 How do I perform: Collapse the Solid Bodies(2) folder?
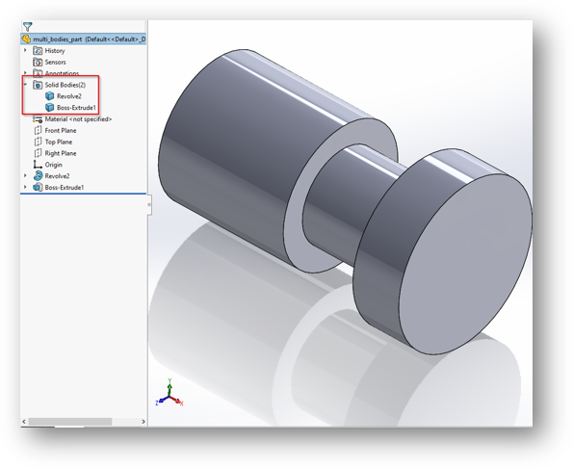click(x=25, y=85)
